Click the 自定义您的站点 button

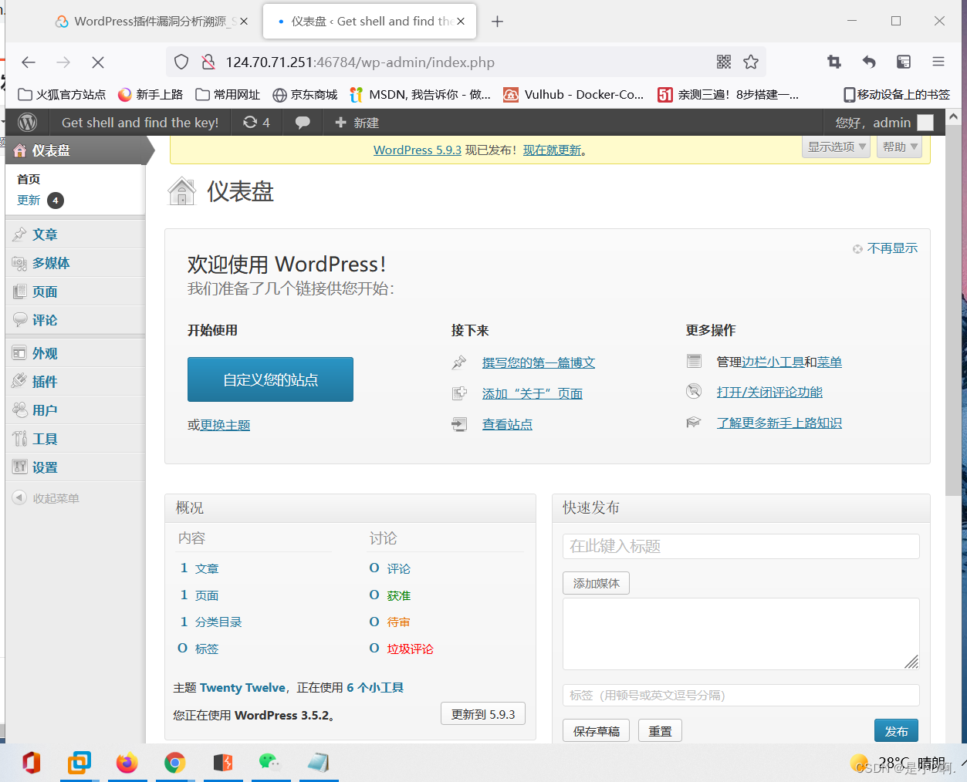(x=270, y=379)
